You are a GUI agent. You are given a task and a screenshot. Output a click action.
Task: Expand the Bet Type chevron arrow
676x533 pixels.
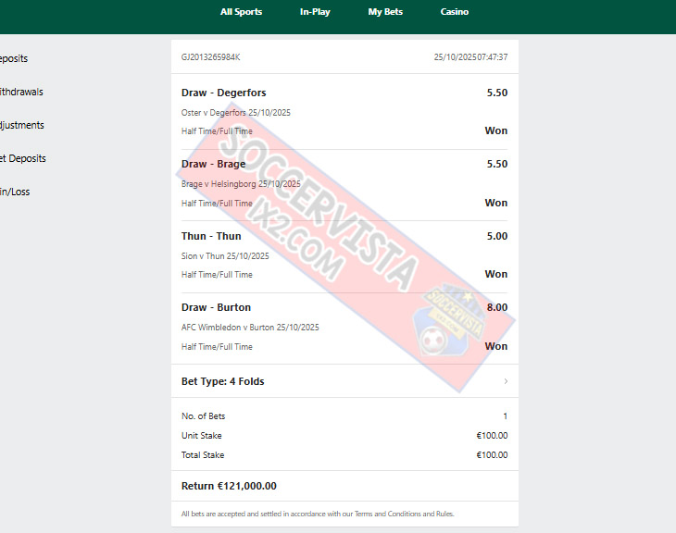click(506, 381)
